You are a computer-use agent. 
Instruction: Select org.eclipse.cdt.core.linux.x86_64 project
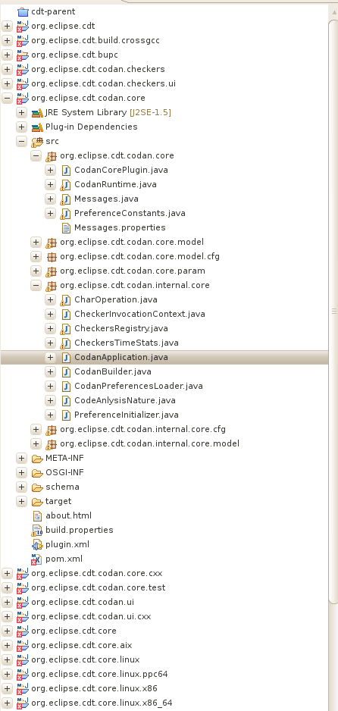(102, 703)
